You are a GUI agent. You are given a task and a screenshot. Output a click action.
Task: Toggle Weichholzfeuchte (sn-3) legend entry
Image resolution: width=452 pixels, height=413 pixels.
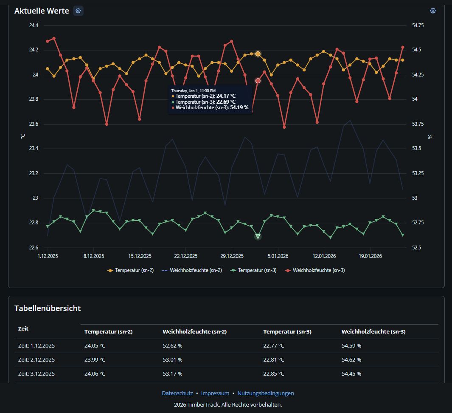click(314, 270)
